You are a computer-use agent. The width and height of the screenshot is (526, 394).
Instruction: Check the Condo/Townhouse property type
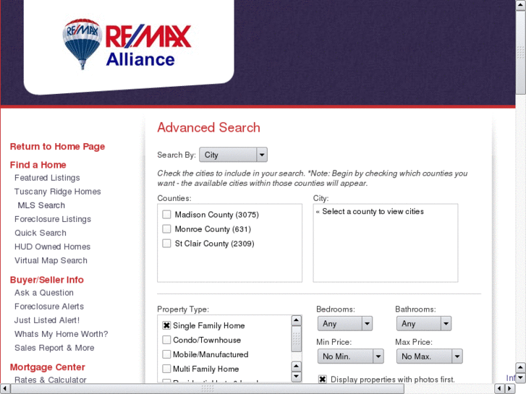[x=166, y=340]
